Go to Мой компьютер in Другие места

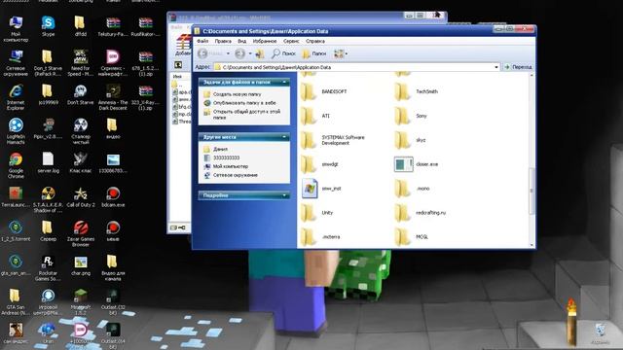tap(231, 166)
